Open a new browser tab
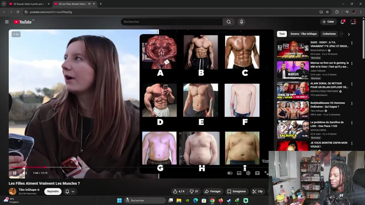Image resolution: width=365 pixels, height=205 pixels. [x=101, y=4]
